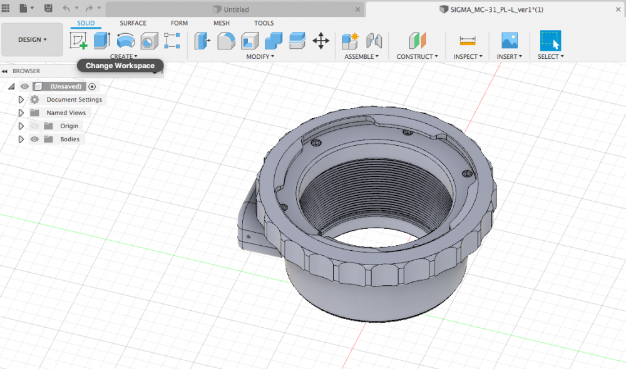Select the Revolve tool
The height and width of the screenshot is (369, 626).
point(126,41)
